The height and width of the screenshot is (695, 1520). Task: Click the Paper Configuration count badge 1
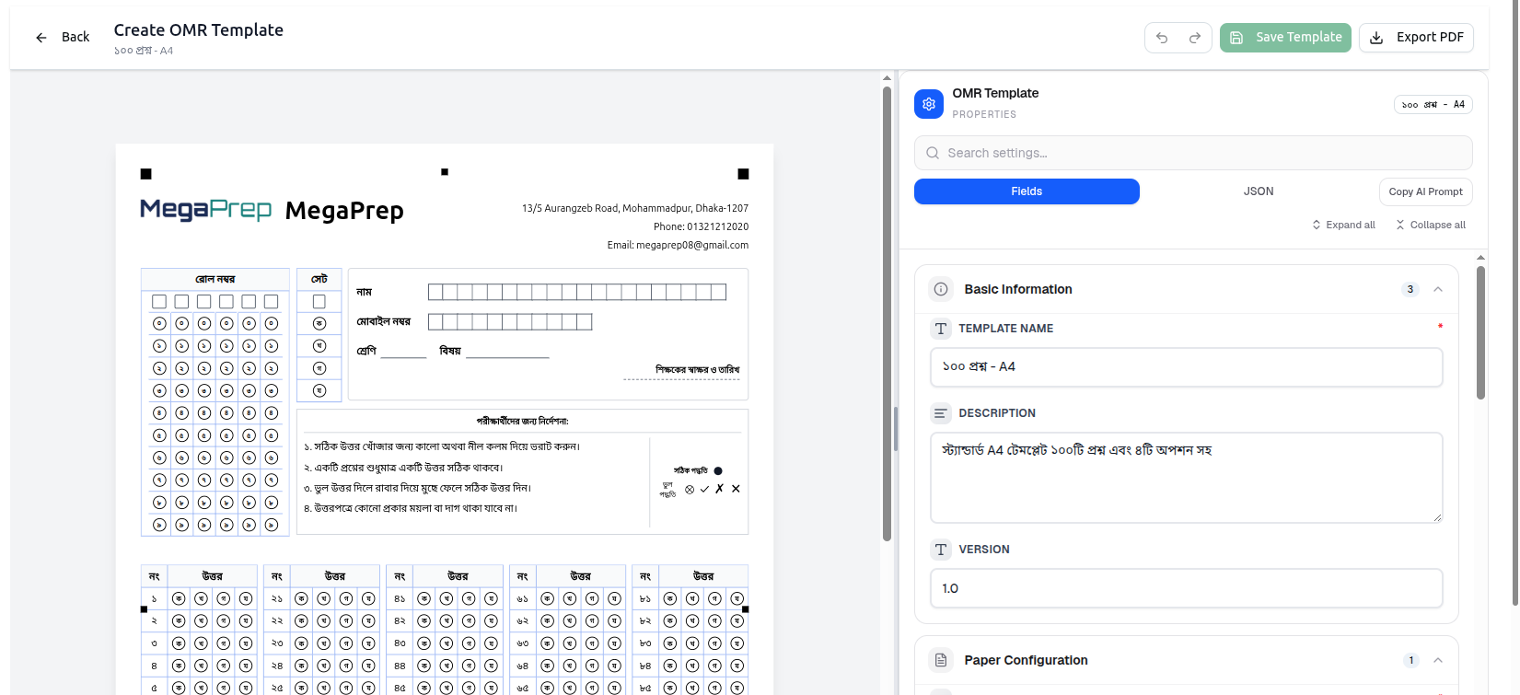(1410, 660)
